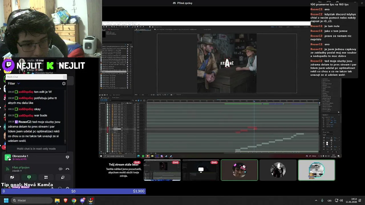The height and width of the screenshot is (205, 365).
Task: Open Brave browser from the taskbar
Action: (66, 200)
